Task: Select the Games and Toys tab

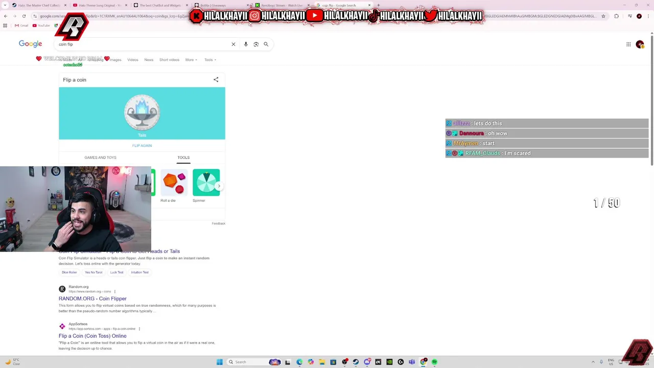Action: pos(100,157)
